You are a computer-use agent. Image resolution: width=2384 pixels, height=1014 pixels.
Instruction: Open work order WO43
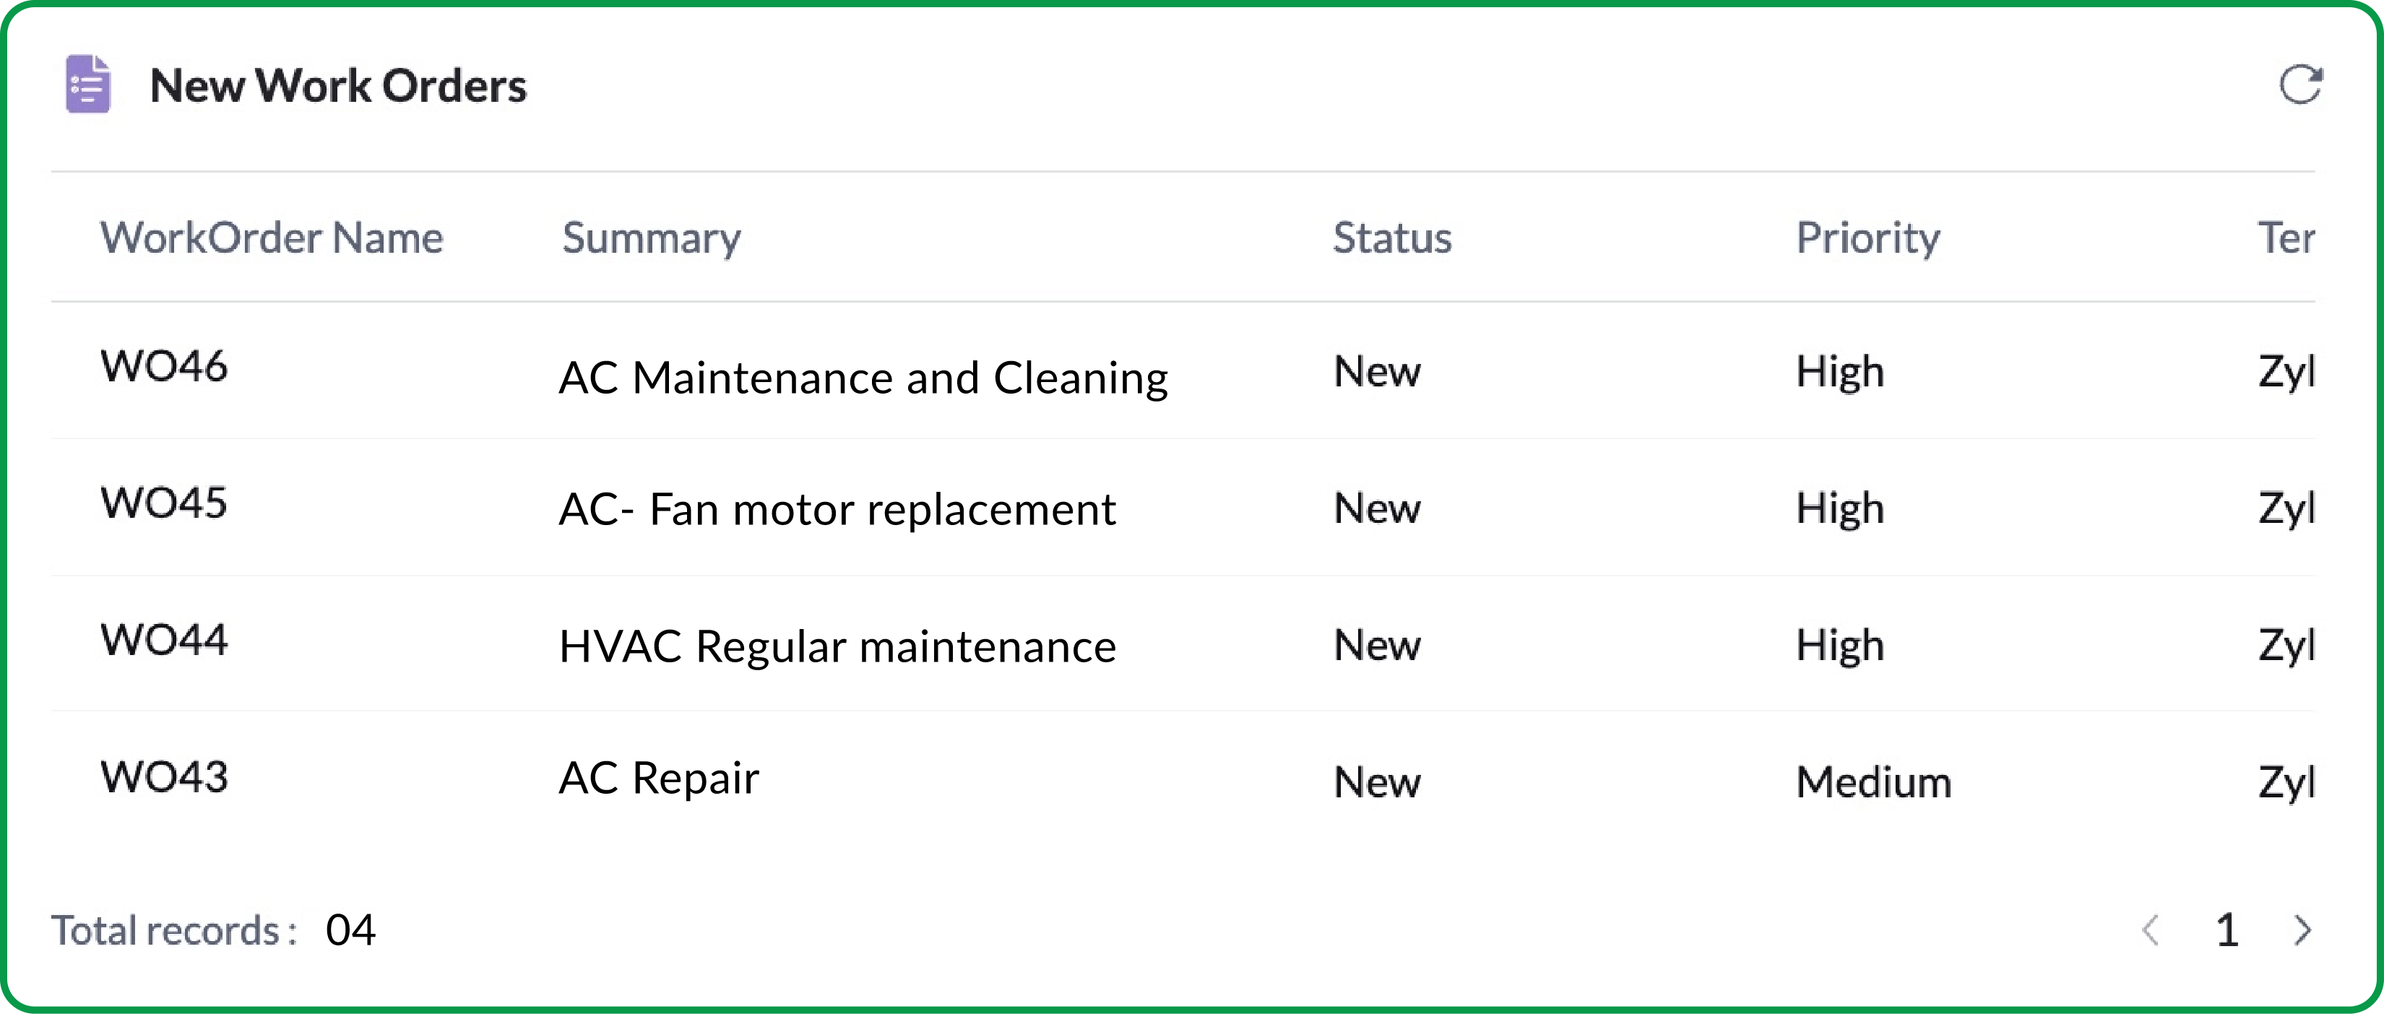point(164,777)
